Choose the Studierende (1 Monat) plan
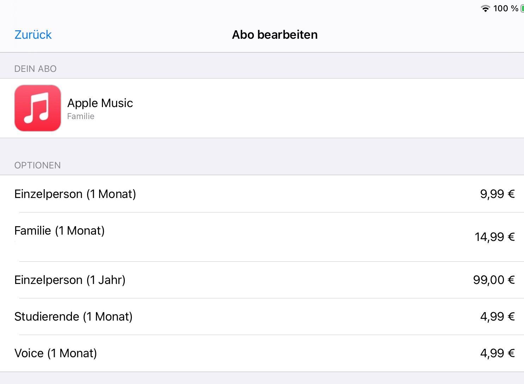Viewport: 524px width, 384px height. pyautogui.click(x=73, y=317)
